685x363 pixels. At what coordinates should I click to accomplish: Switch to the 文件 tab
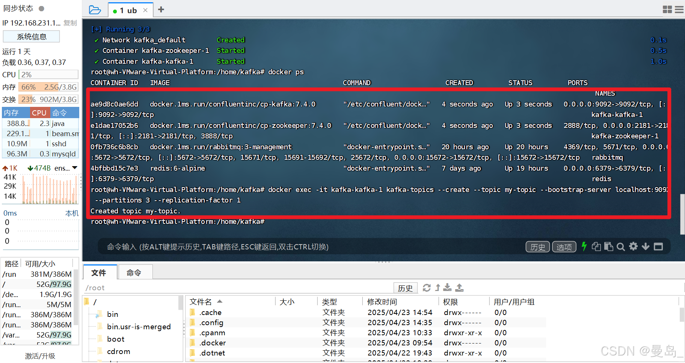tap(99, 273)
